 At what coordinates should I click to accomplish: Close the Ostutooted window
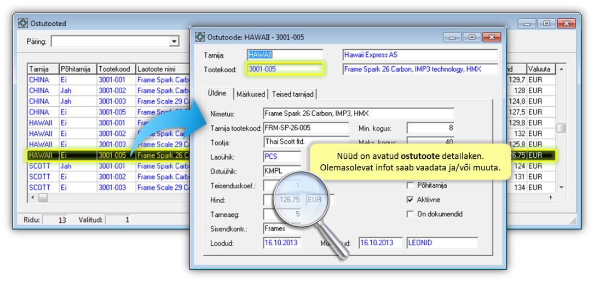[566, 24]
